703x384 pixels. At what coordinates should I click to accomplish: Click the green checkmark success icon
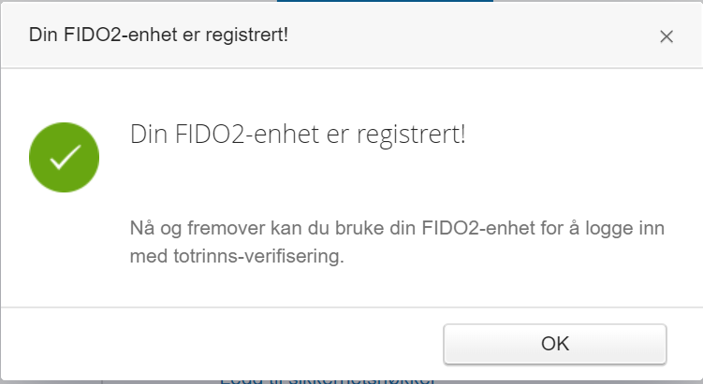coord(65,158)
